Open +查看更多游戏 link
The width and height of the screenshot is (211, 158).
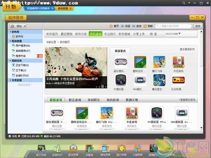[x=187, y=100]
